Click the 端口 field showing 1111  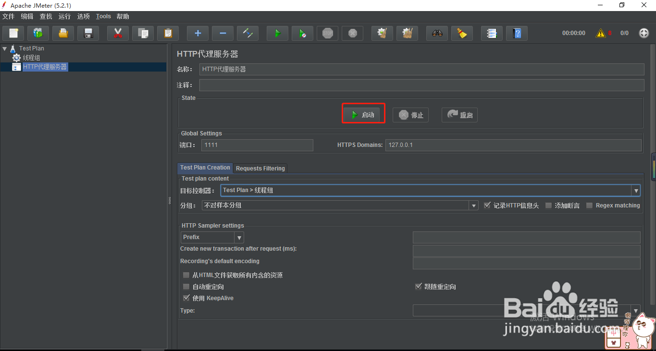pos(257,145)
